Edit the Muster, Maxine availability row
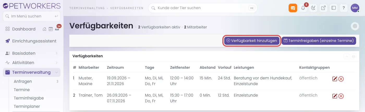365x112 pixels. 335,79
